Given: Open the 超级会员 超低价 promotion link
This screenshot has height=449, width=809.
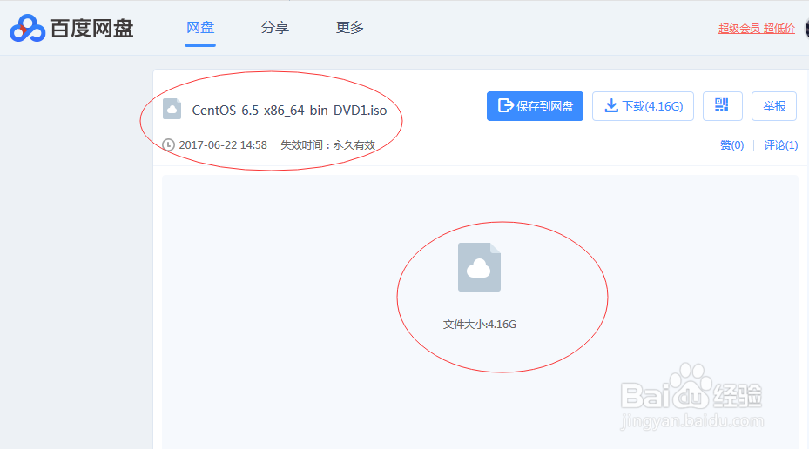Looking at the screenshot, I should (757, 29).
